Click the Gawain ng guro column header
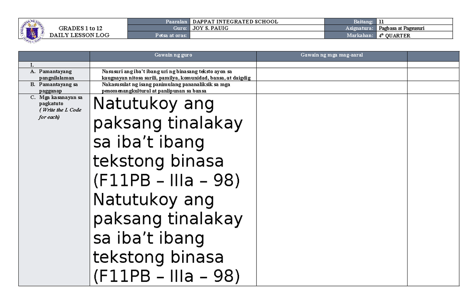 (173, 55)
